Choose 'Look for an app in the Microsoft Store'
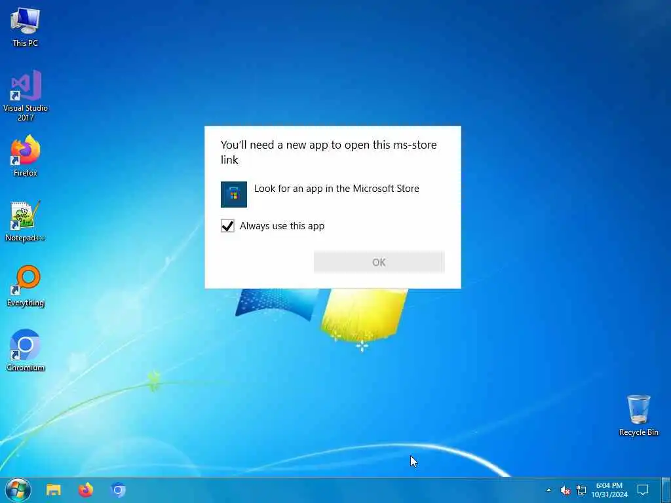Screen dimensions: 671x503 pos(336,189)
